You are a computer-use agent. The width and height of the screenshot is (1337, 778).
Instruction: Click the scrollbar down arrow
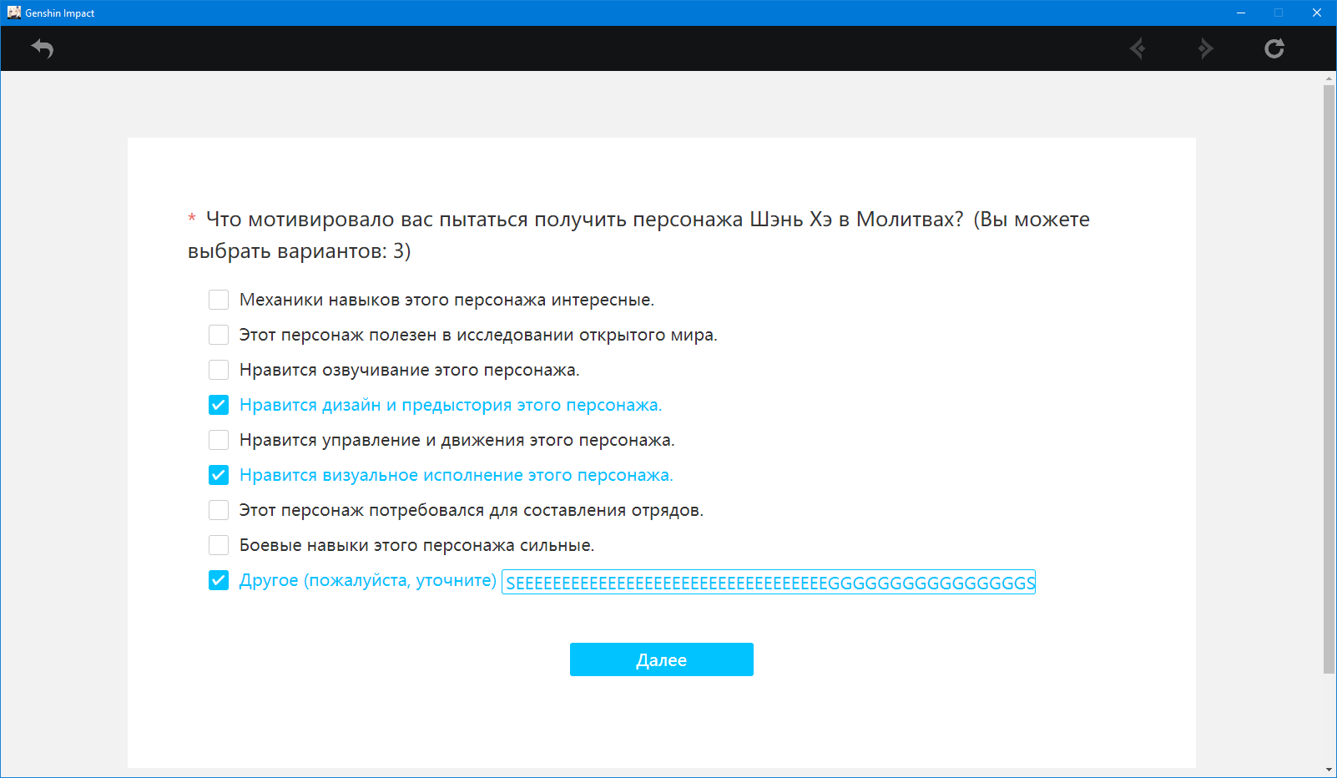1329,770
